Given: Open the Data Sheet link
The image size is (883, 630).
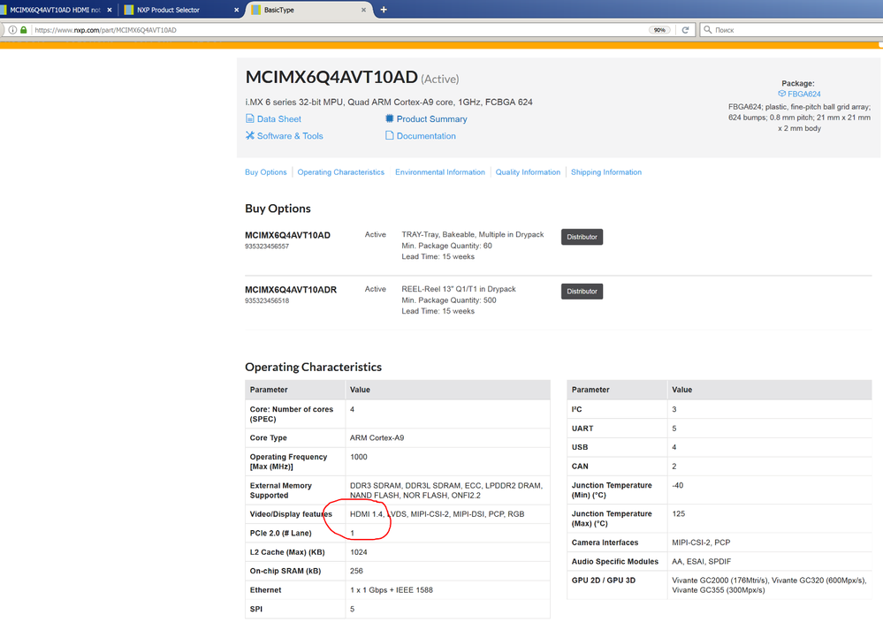Looking at the screenshot, I should (278, 118).
